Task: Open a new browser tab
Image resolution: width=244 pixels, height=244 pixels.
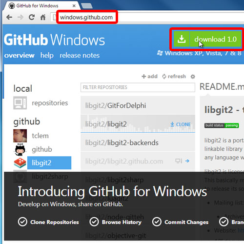Action: 87,6
